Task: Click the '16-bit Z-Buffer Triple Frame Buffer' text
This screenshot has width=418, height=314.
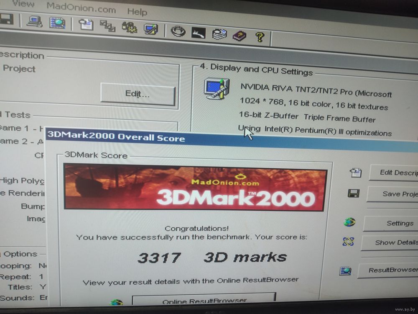Action: 307,117
